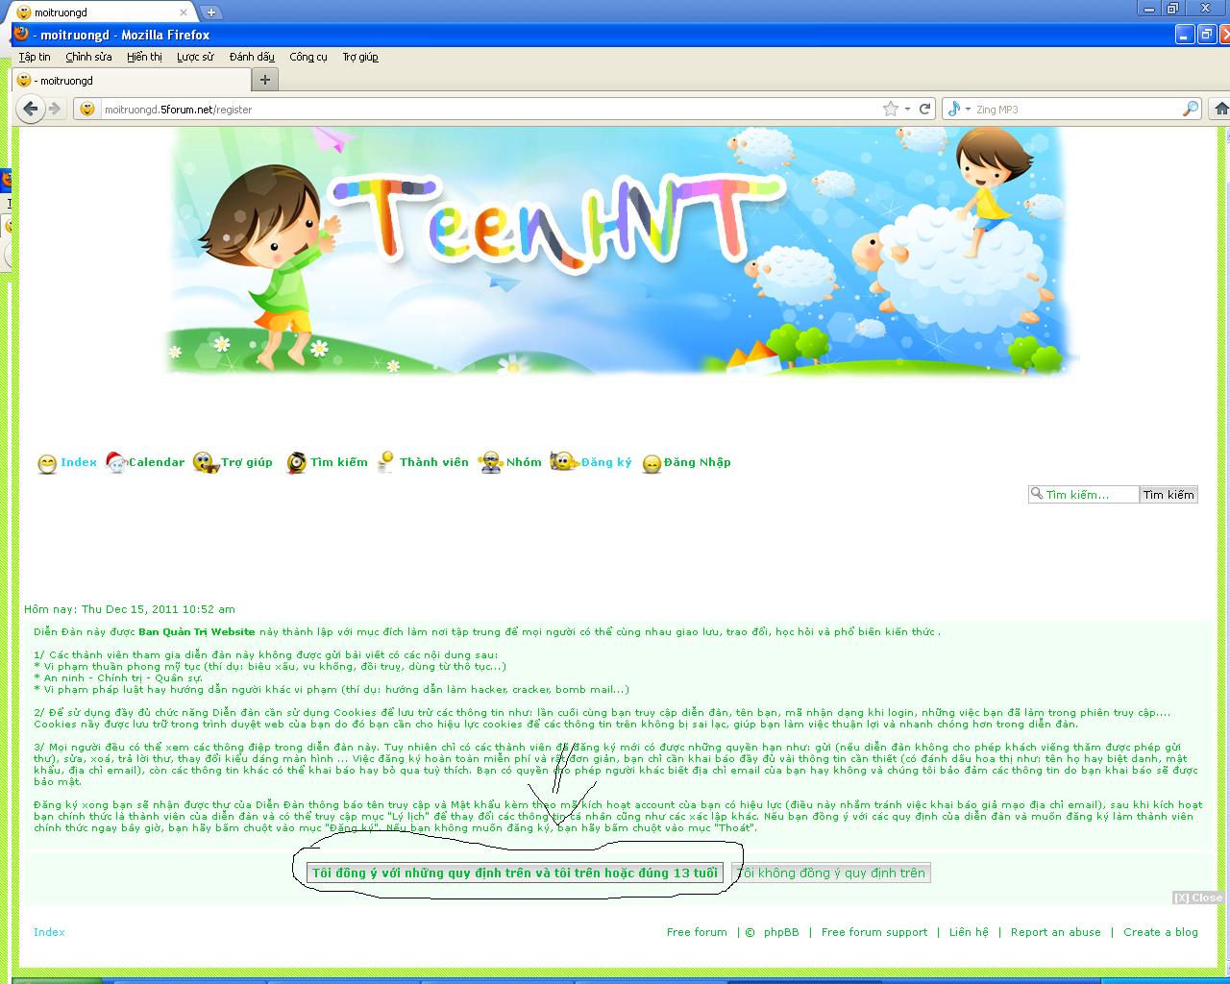1230x984 pixels.
Task: Open the Công cụ menu
Action: (x=308, y=57)
